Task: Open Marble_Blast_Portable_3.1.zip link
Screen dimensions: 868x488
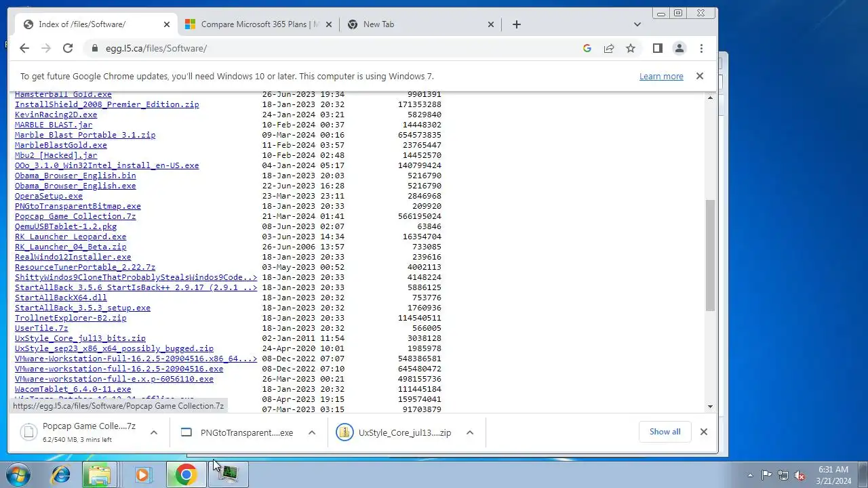Action: (85, 135)
